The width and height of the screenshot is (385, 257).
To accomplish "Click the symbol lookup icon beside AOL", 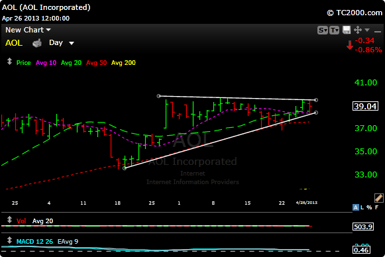I will [37, 43].
